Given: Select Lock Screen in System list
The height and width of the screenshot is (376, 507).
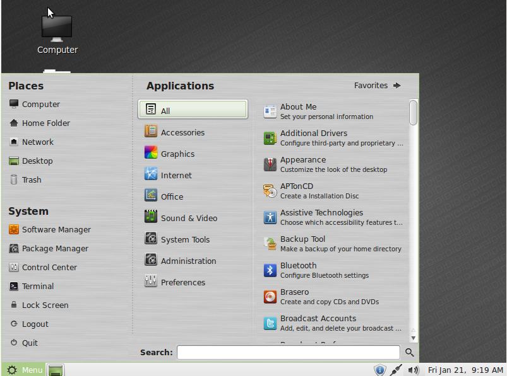Looking at the screenshot, I should coord(39,305).
